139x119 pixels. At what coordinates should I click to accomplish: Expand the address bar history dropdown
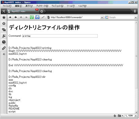pyautogui.click(x=102, y=17)
